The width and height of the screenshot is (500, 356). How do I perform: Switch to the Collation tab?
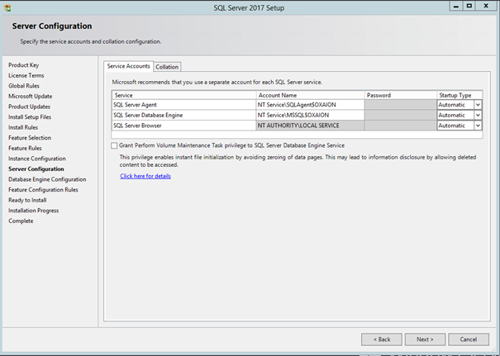[167, 67]
